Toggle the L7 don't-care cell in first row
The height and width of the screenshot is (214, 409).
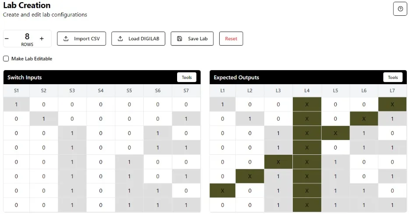point(392,105)
